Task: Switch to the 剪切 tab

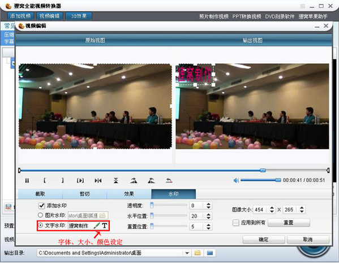Action: click(x=84, y=194)
